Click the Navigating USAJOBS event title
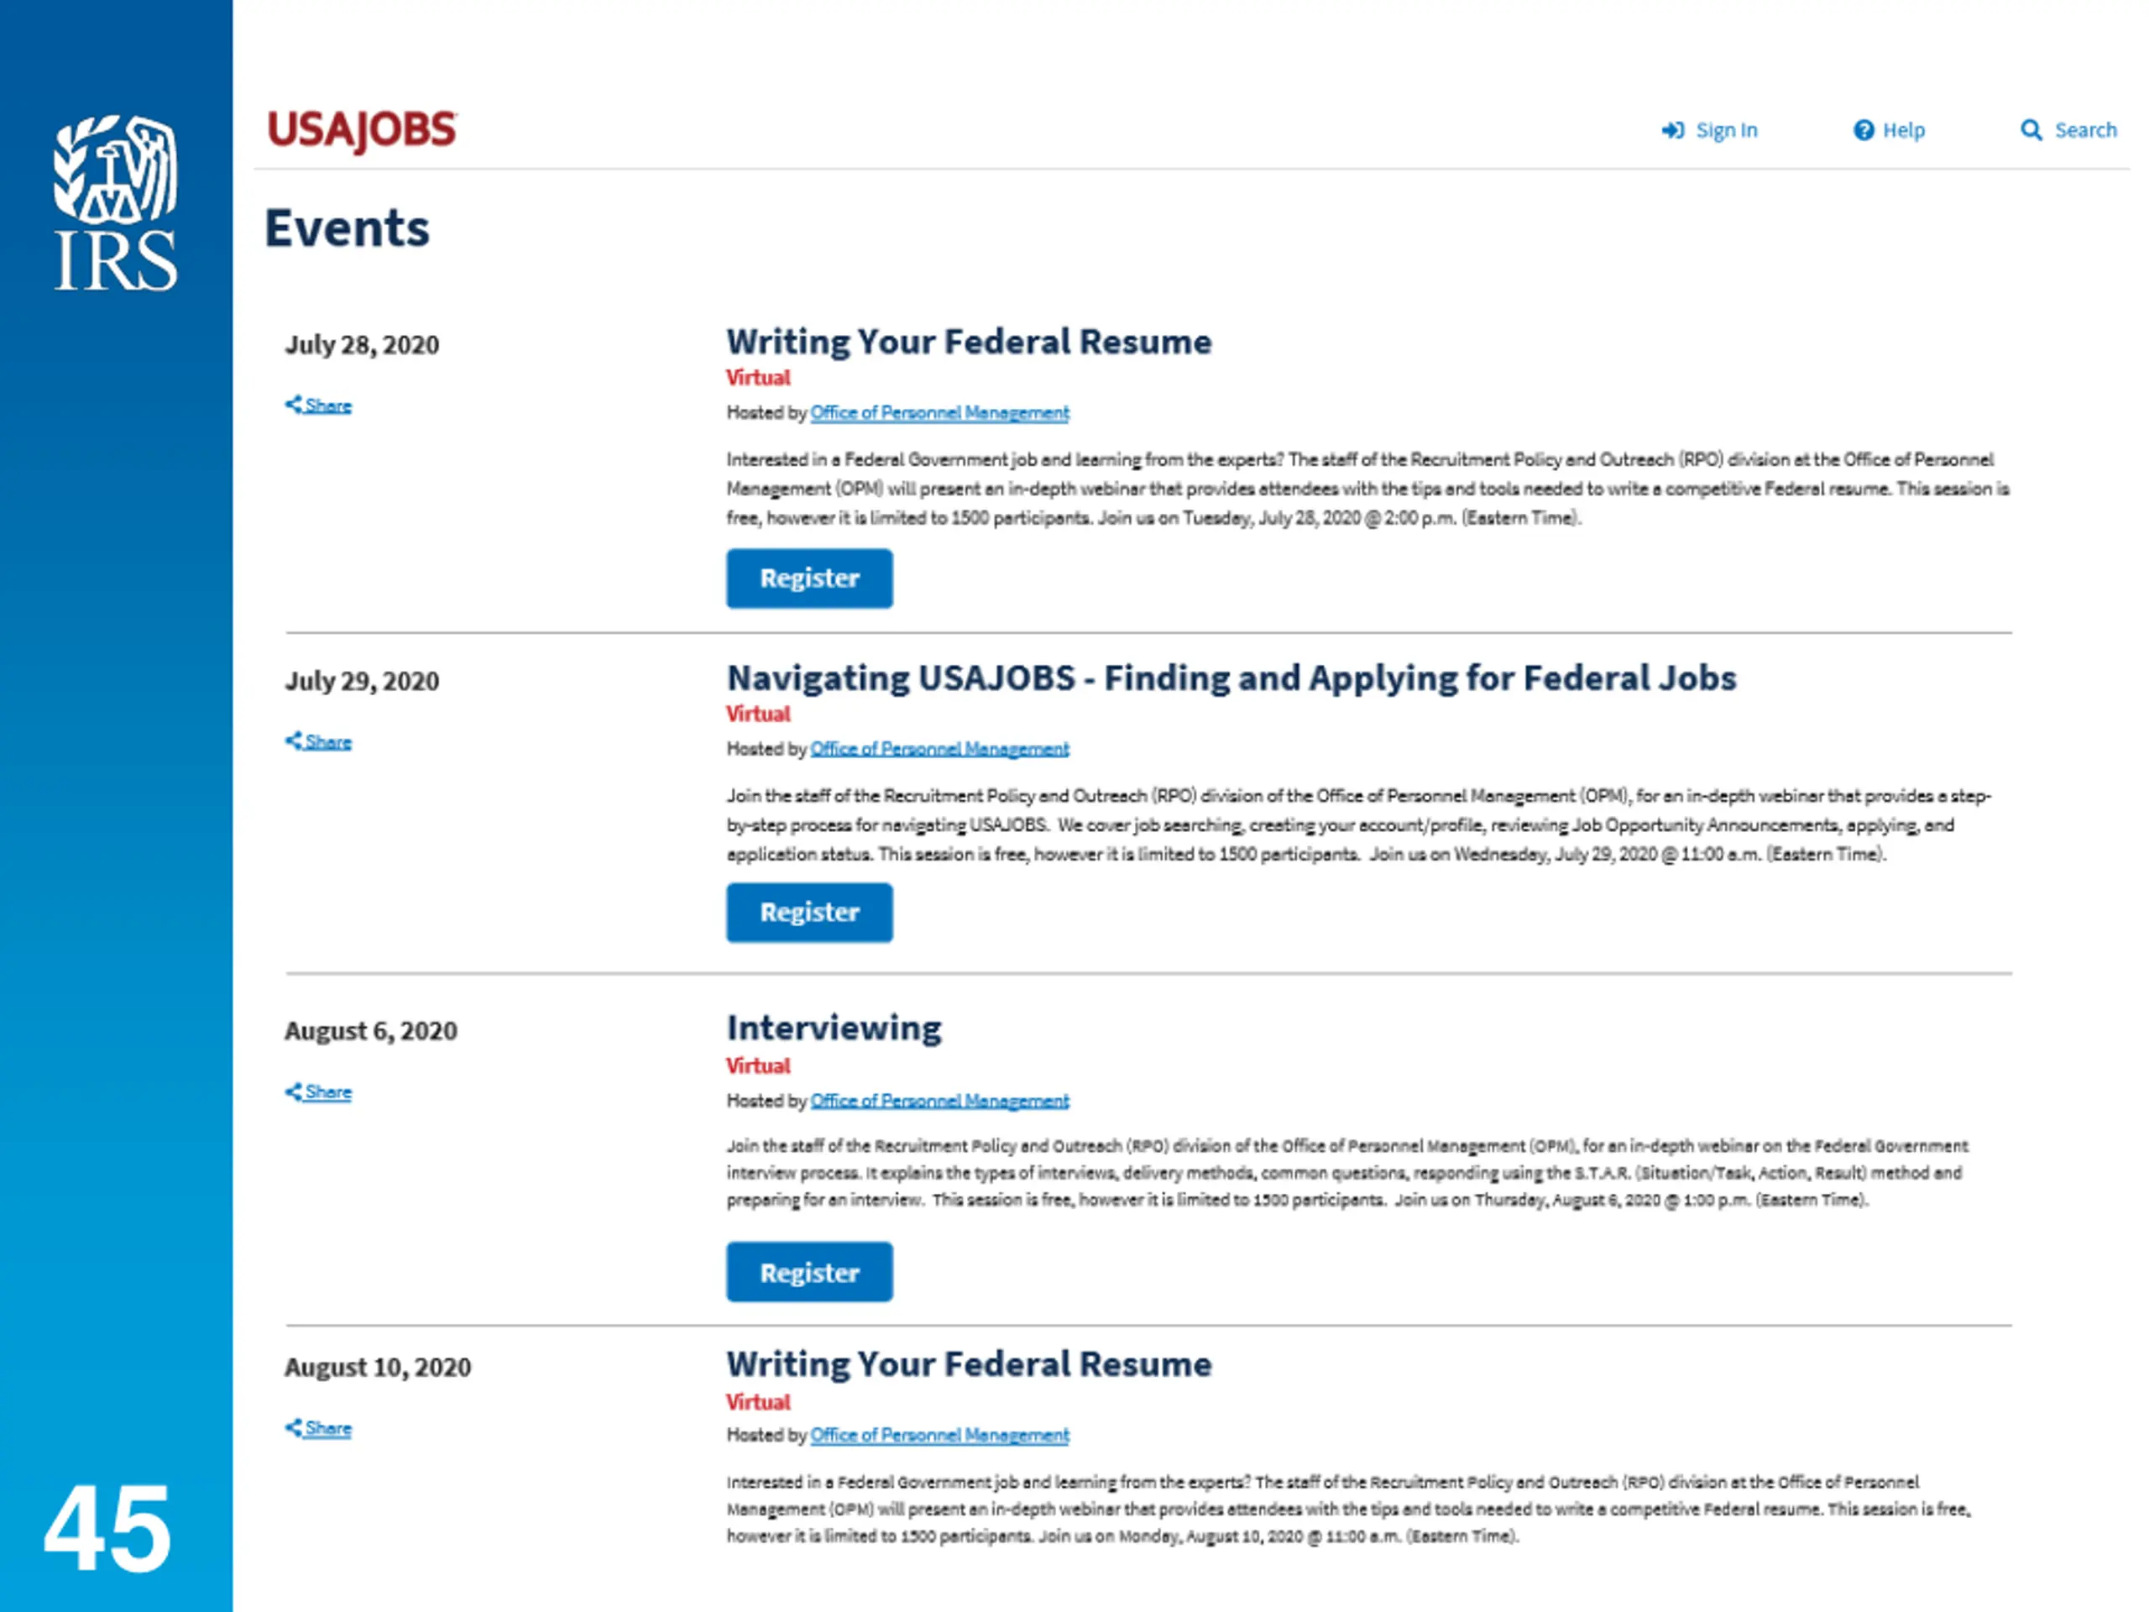Screen dimensions: 2149x1612 coord(1231,678)
